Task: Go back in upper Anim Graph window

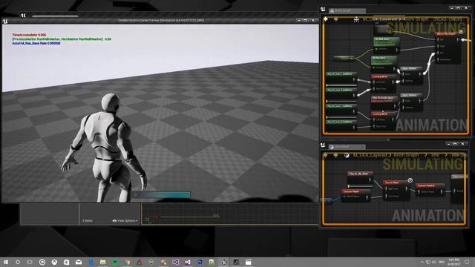Action: 326,19
